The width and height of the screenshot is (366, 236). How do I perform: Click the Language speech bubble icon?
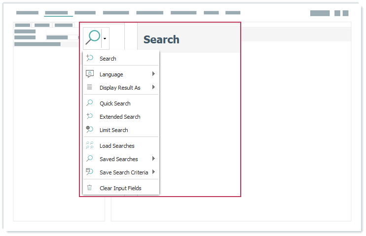click(x=90, y=74)
